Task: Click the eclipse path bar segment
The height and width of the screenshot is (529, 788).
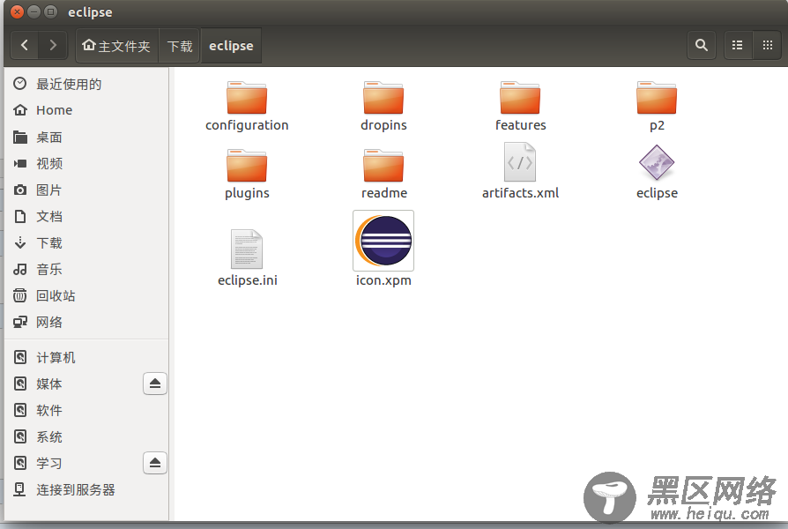Action: click(231, 46)
